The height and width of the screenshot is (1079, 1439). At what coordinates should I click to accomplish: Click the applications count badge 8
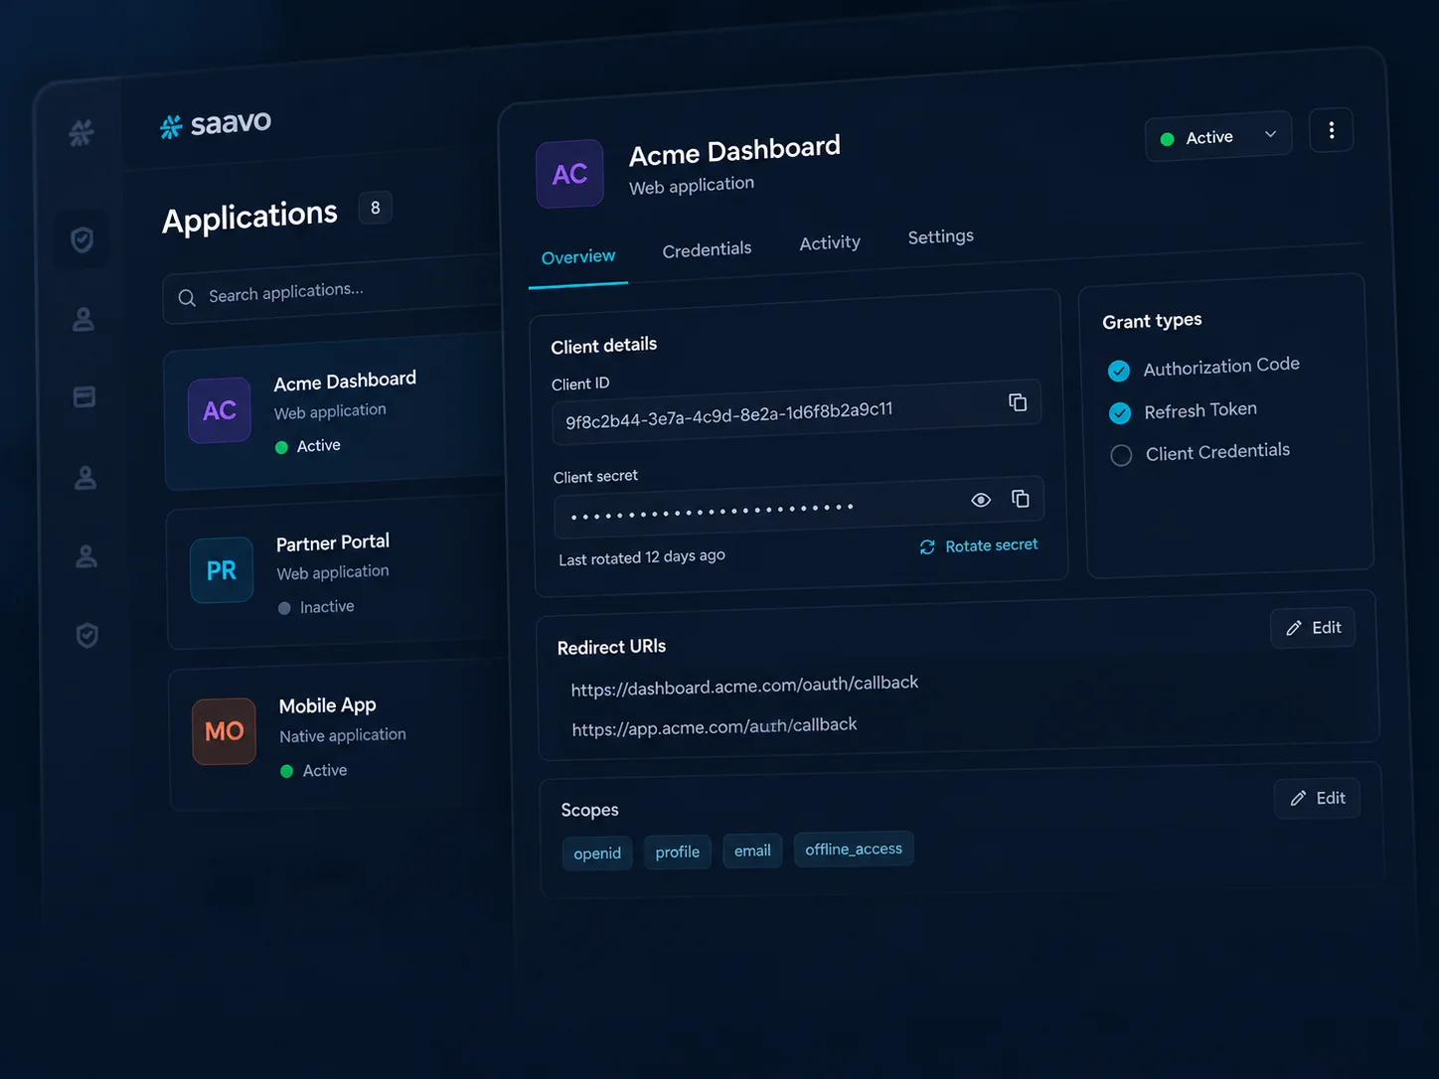point(375,208)
